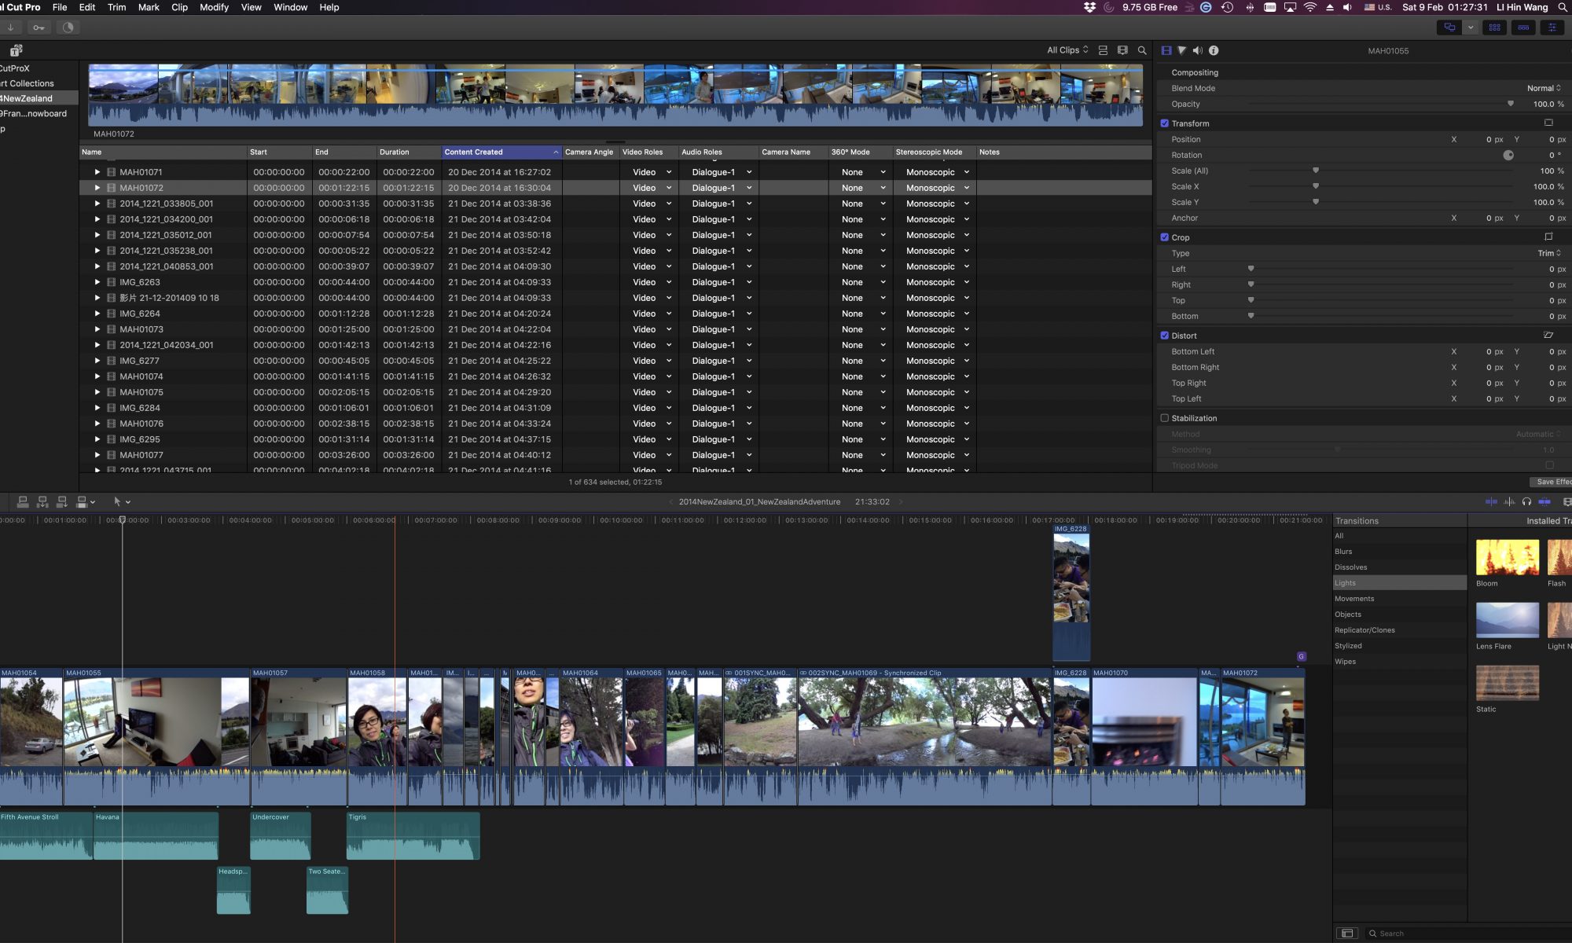Open the keyword editor key icon
Viewport: 1572px width, 943px height.
[39, 28]
